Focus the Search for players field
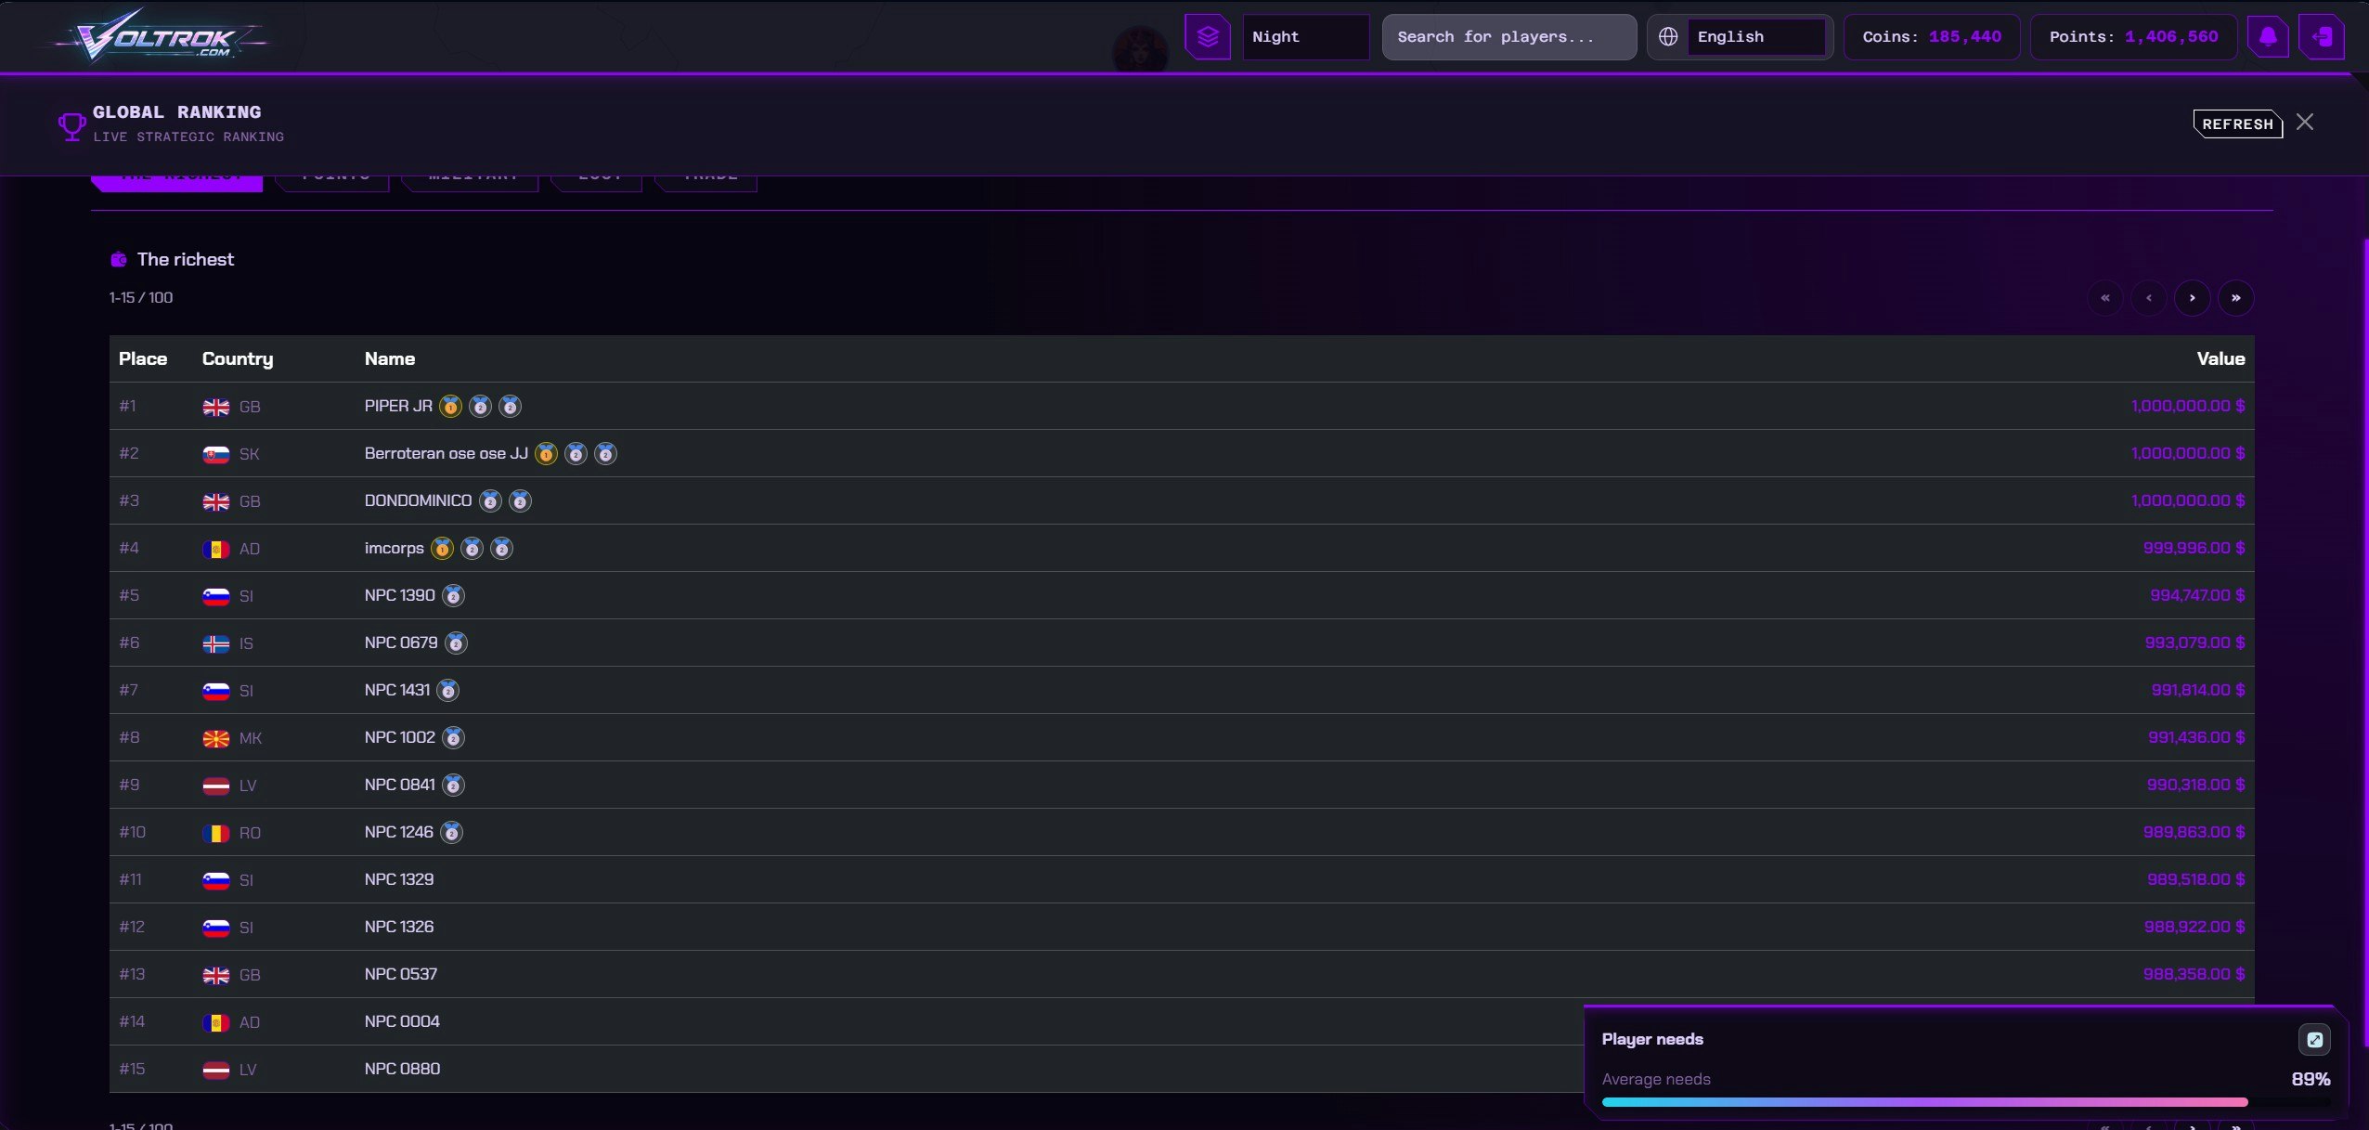The height and width of the screenshot is (1130, 2369). click(1508, 37)
